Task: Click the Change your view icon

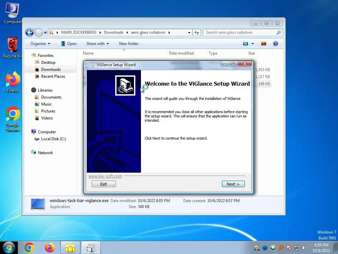Action: click(x=246, y=44)
